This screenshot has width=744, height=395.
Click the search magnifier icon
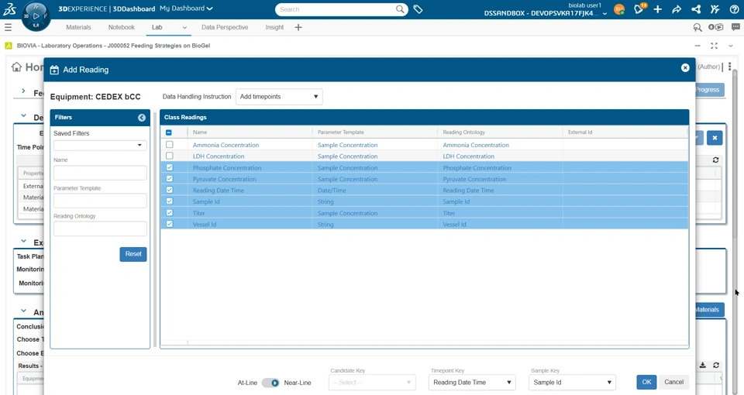(x=400, y=9)
